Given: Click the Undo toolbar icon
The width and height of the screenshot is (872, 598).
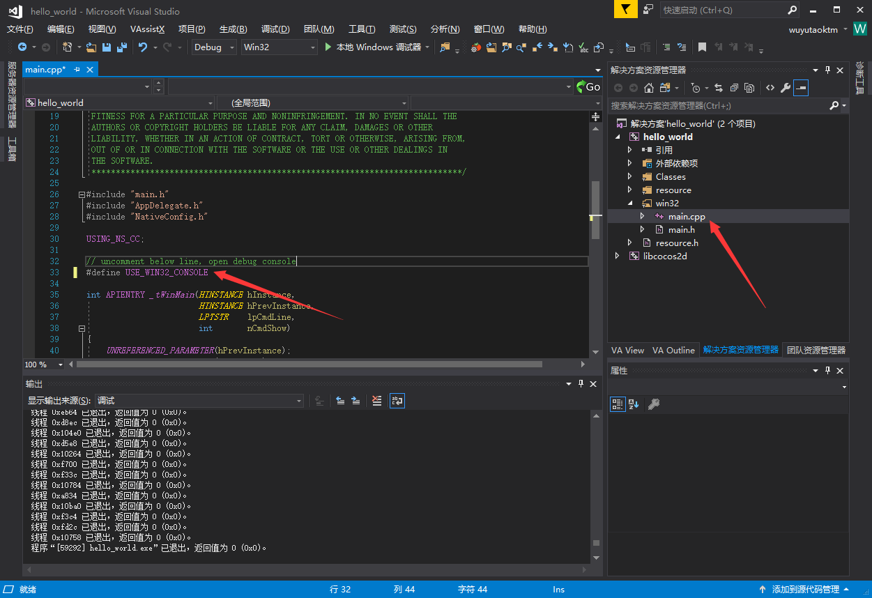Looking at the screenshot, I should [142, 47].
